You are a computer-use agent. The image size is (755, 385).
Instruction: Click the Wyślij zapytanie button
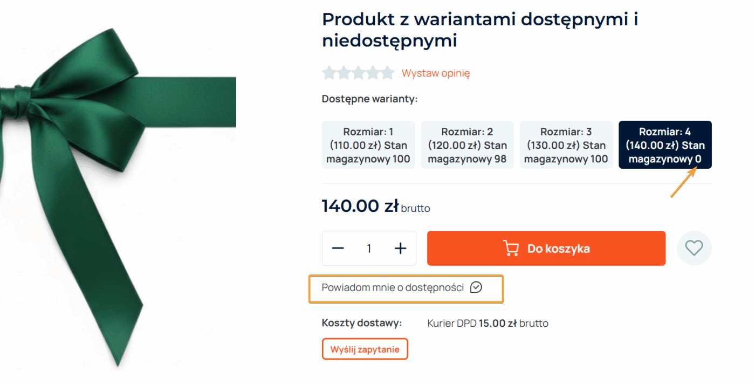coord(365,349)
